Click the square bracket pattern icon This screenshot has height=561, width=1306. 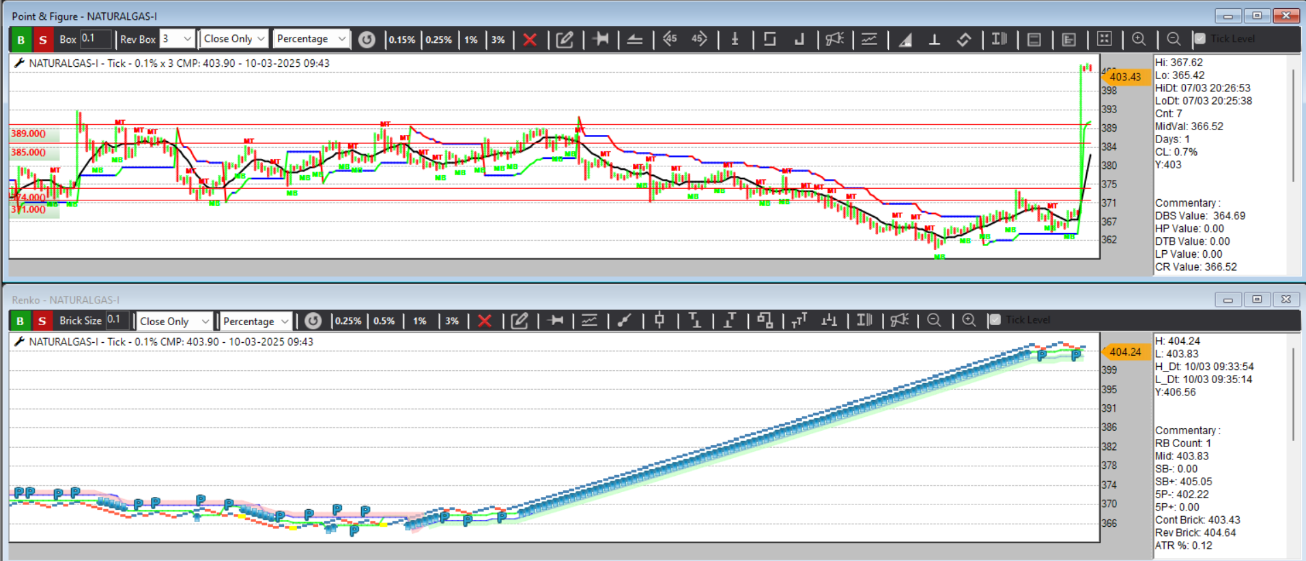coord(769,40)
